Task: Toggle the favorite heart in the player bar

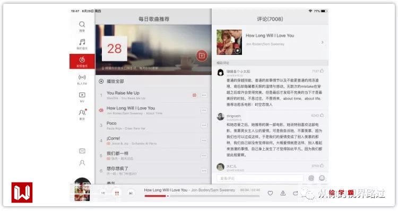Action: click(270, 193)
